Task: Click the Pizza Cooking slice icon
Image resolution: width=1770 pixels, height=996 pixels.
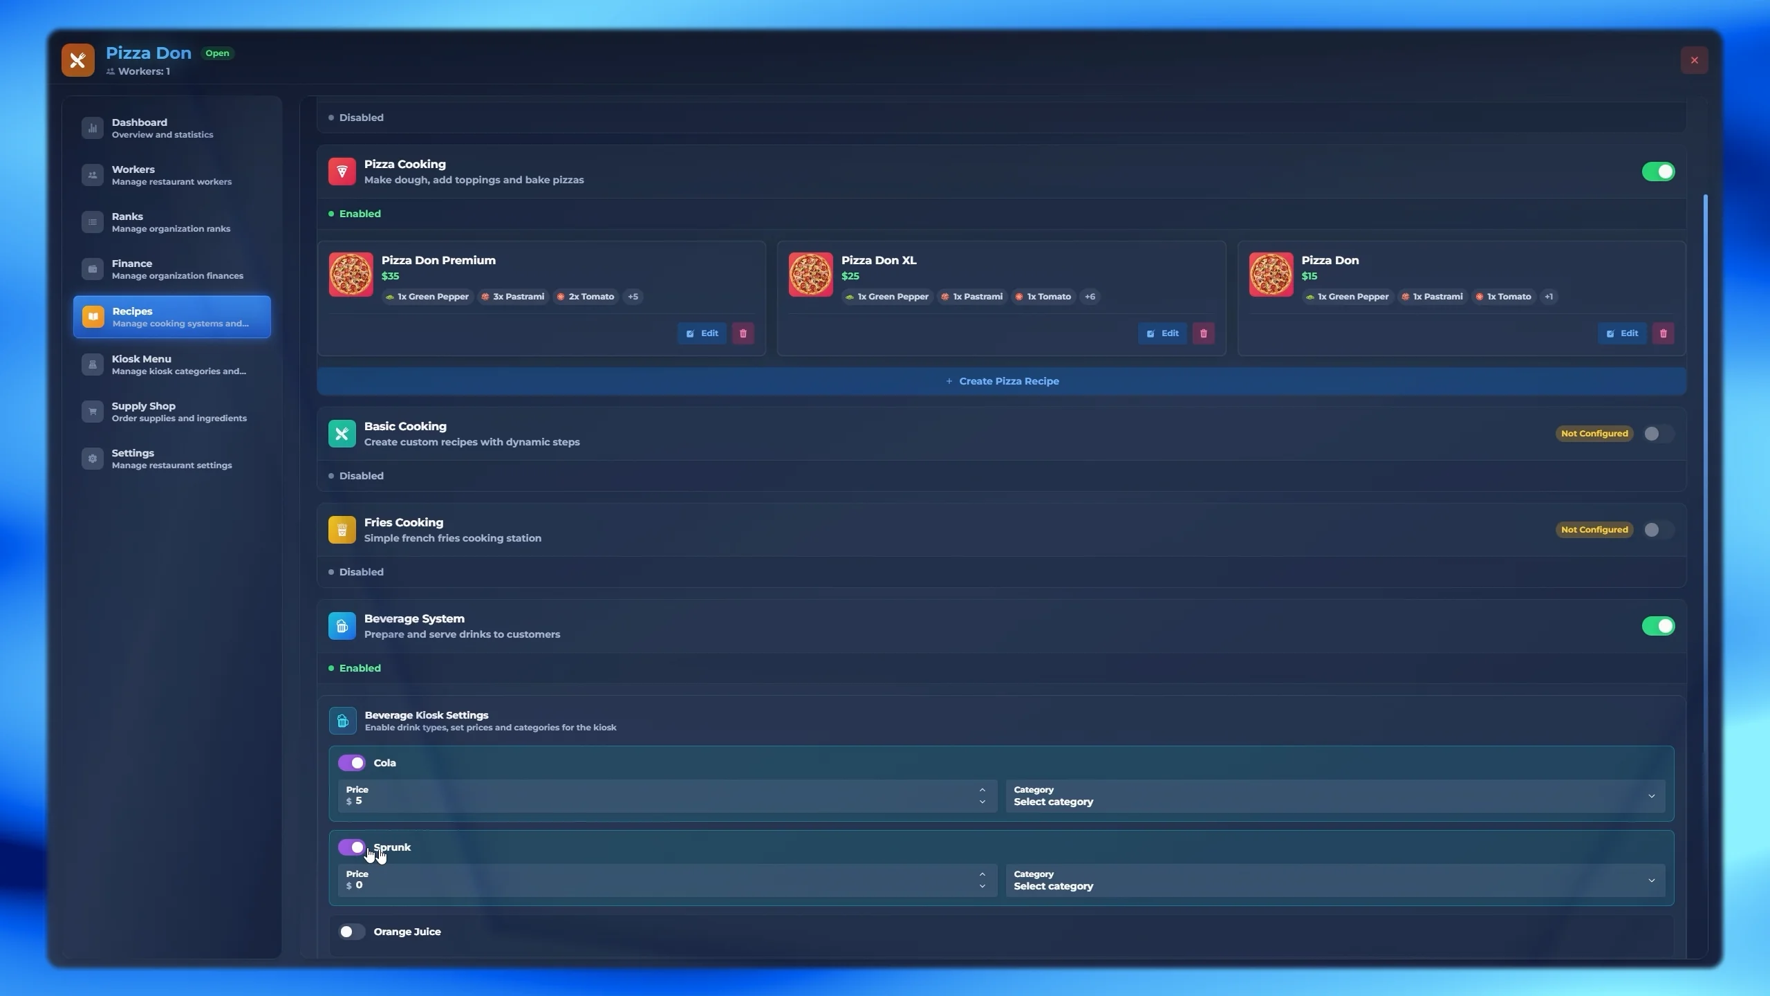Action: click(342, 172)
